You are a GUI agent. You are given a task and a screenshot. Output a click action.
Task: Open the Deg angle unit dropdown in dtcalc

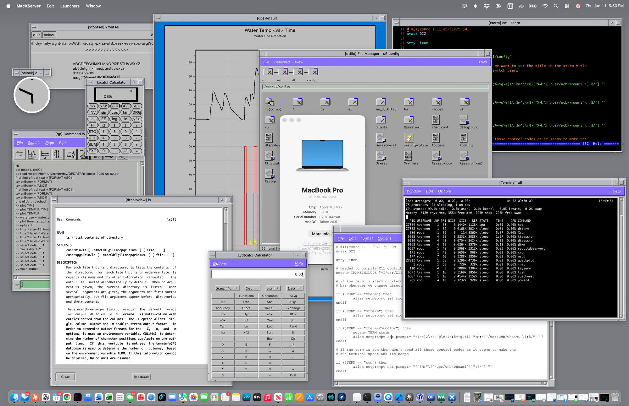point(294,288)
